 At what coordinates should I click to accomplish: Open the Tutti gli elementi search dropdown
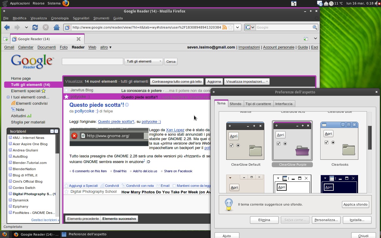click(143, 61)
